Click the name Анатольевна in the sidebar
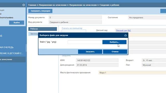 (x=6, y=18)
